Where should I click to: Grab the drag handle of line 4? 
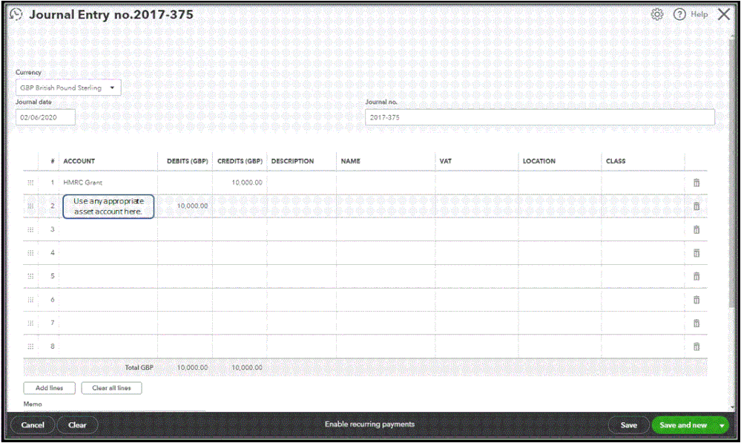pos(30,253)
